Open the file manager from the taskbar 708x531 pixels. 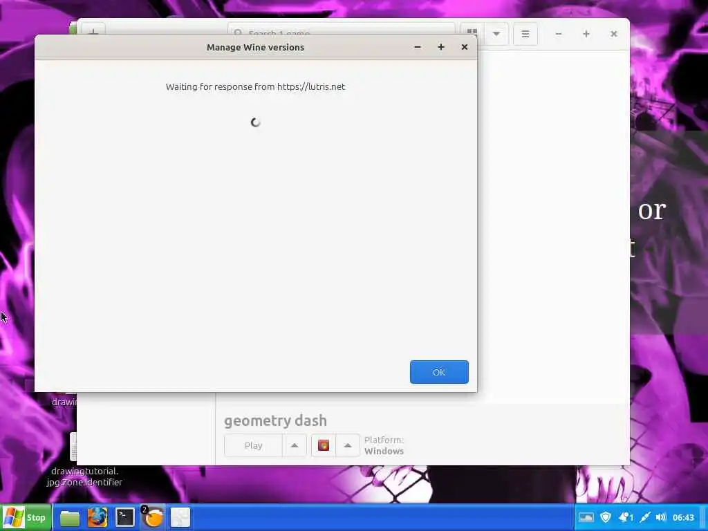(x=70, y=517)
